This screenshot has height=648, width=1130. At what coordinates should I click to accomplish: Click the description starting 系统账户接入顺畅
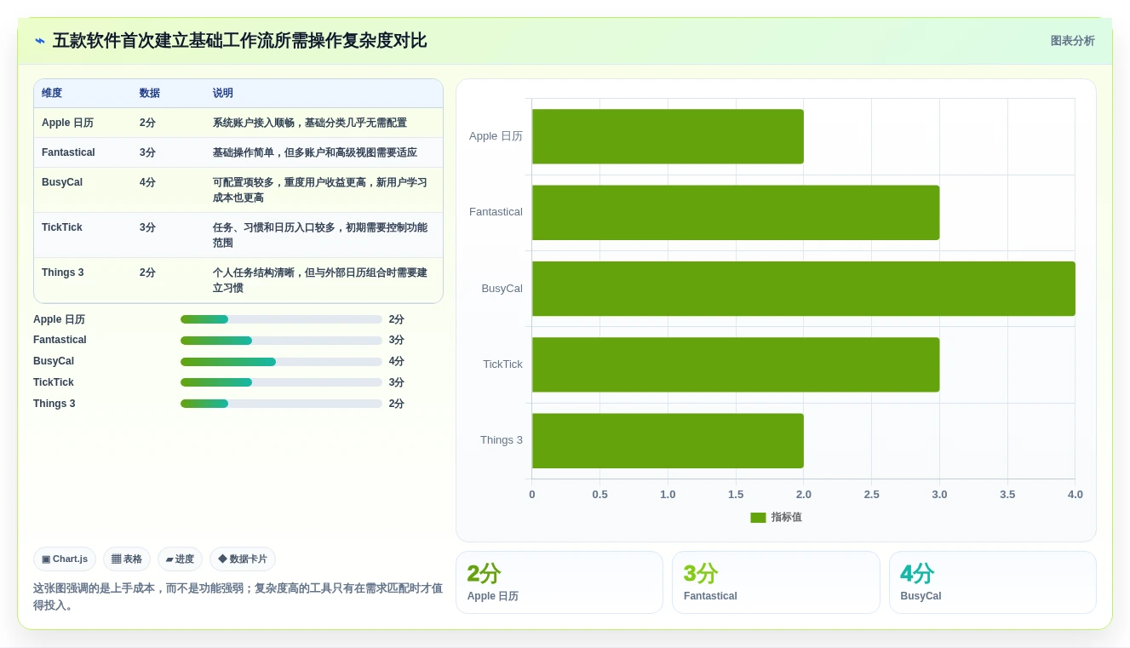point(310,123)
